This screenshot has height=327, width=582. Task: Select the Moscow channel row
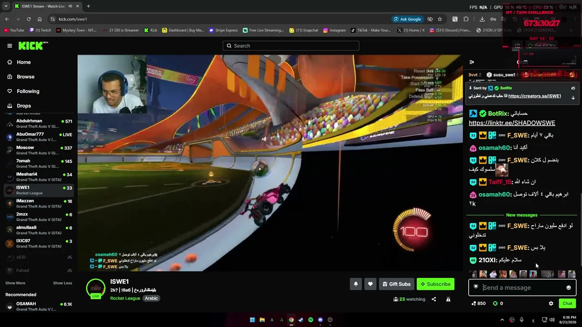click(39, 150)
